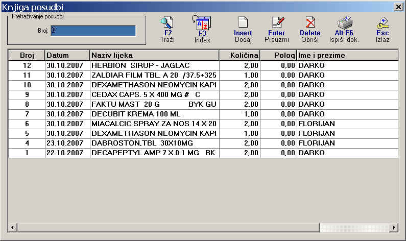Print with the Alt F6 Ispiši dok. icon
This screenshot has width=406, height=241.
click(x=345, y=23)
